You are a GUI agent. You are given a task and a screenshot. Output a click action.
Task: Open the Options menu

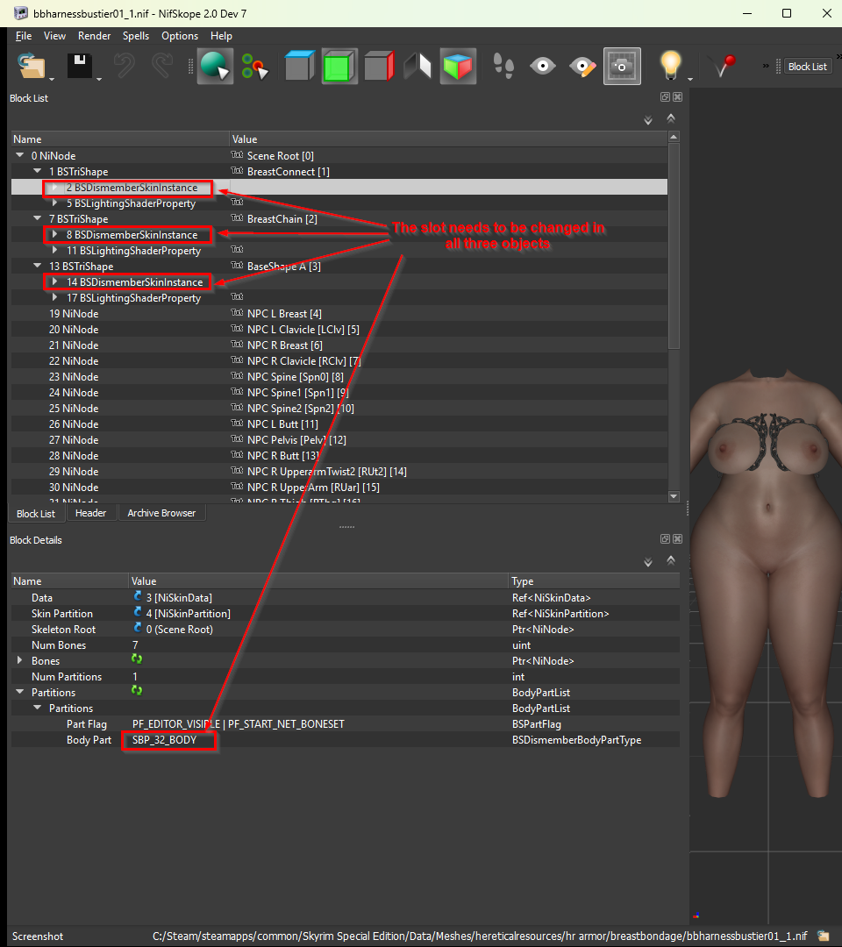tap(180, 36)
